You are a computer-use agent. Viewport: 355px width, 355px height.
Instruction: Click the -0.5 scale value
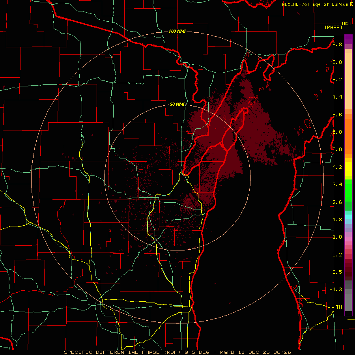336,272
